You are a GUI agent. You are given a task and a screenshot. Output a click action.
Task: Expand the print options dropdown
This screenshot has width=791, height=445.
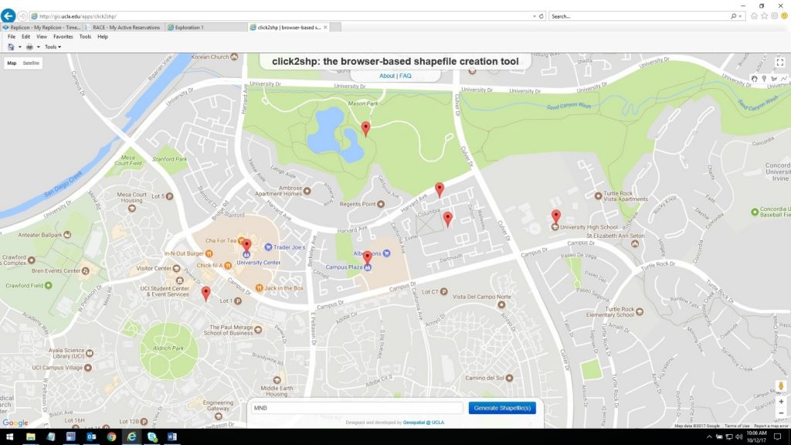point(38,46)
